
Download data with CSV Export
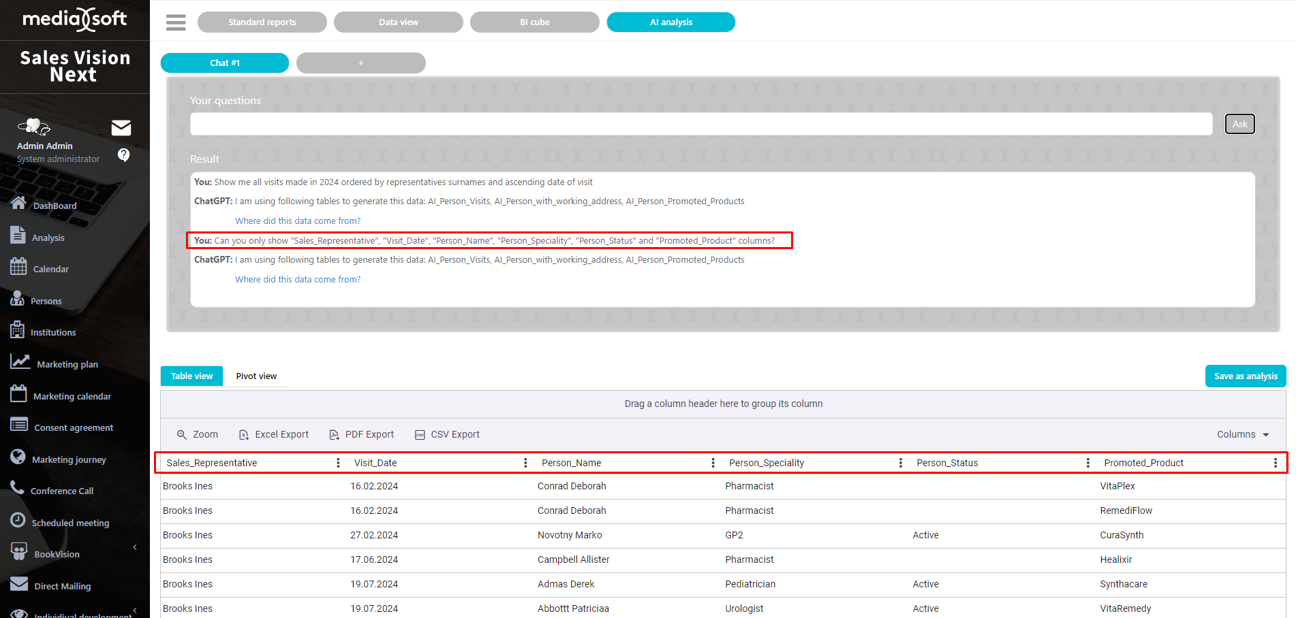(447, 434)
